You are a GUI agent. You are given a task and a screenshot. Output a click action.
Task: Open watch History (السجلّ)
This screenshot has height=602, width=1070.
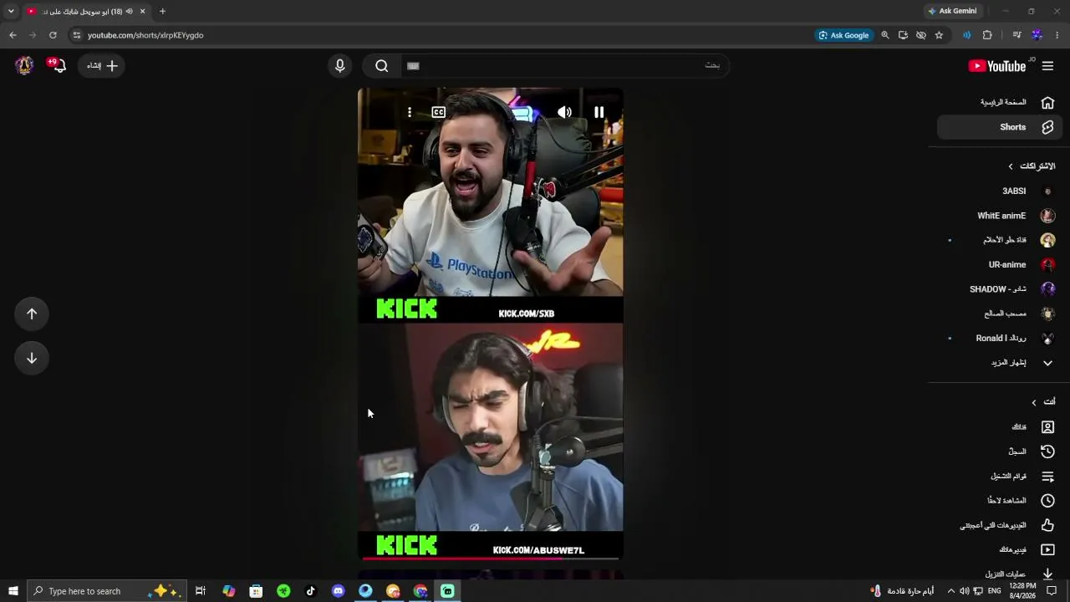coord(1000,451)
